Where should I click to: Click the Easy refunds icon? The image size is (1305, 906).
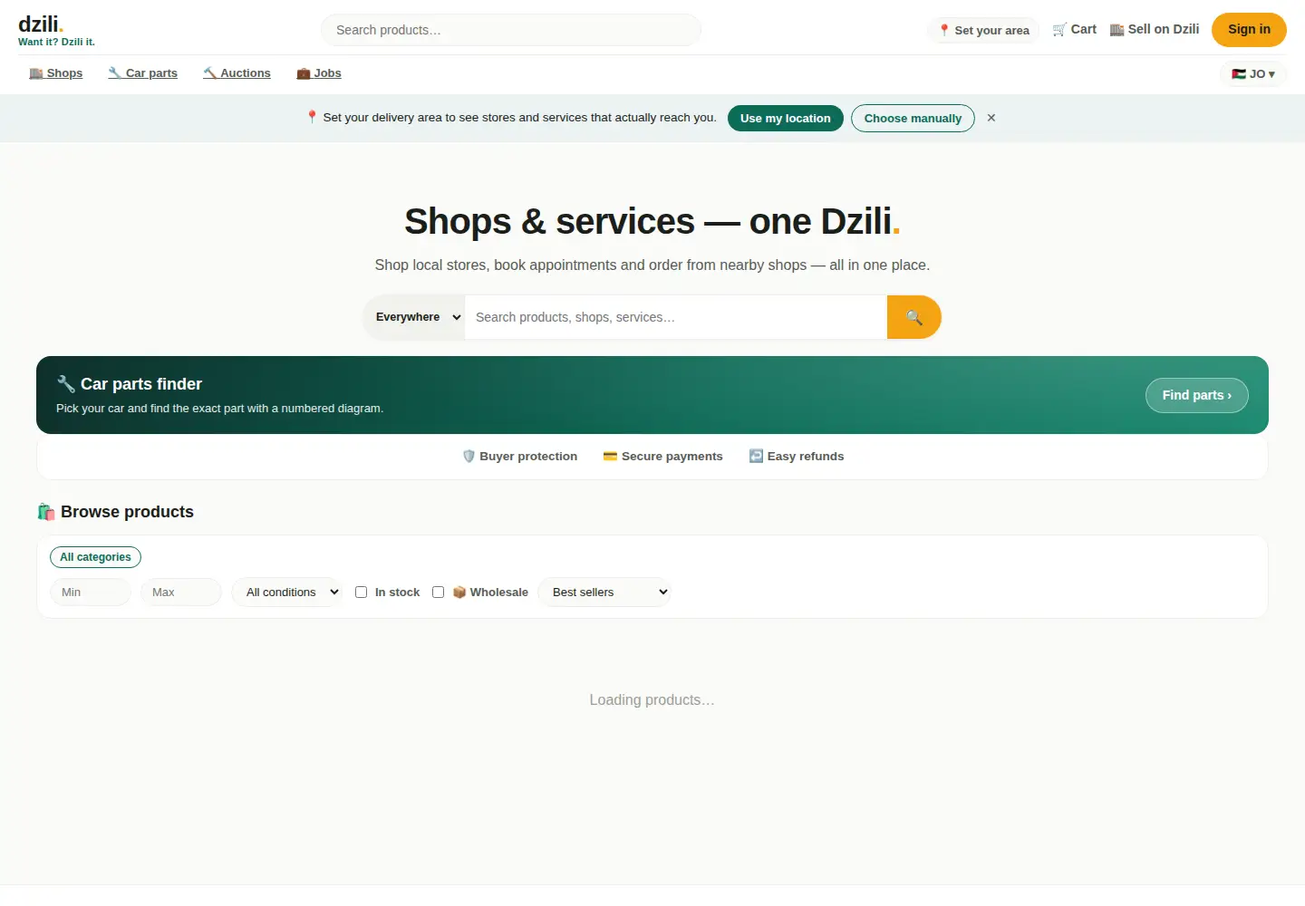pyautogui.click(x=756, y=457)
